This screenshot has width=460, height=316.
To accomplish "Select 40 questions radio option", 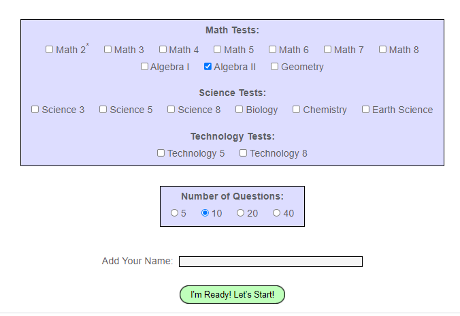I will click(276, 212).
